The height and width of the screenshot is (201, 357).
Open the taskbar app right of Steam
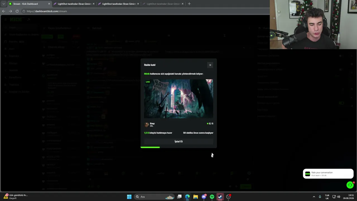pos(228,197)
